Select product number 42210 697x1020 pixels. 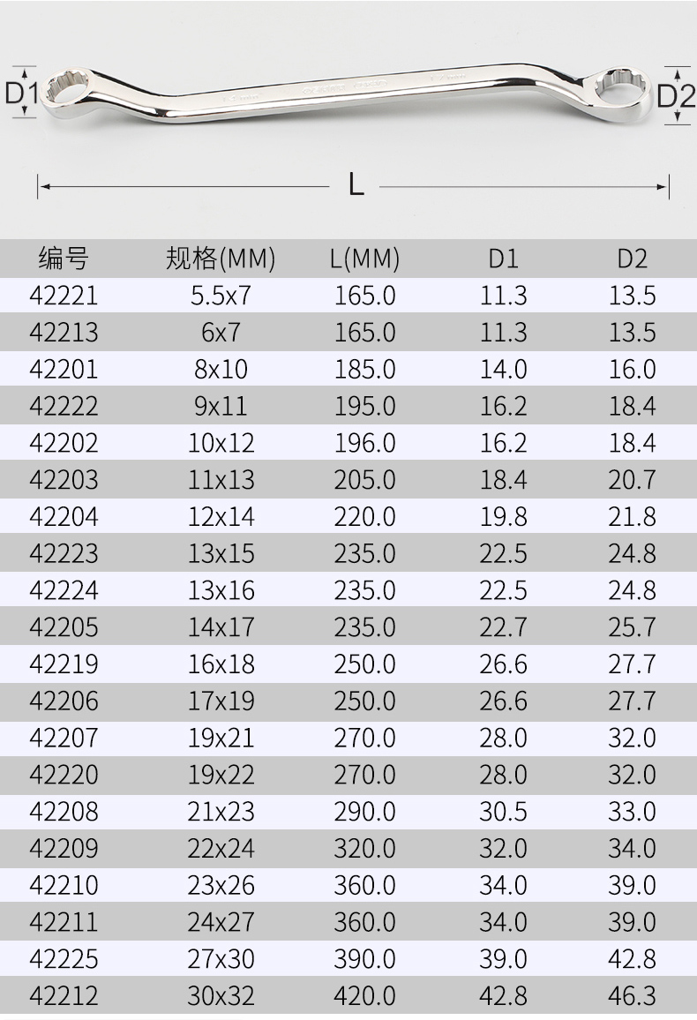(64, 885)
